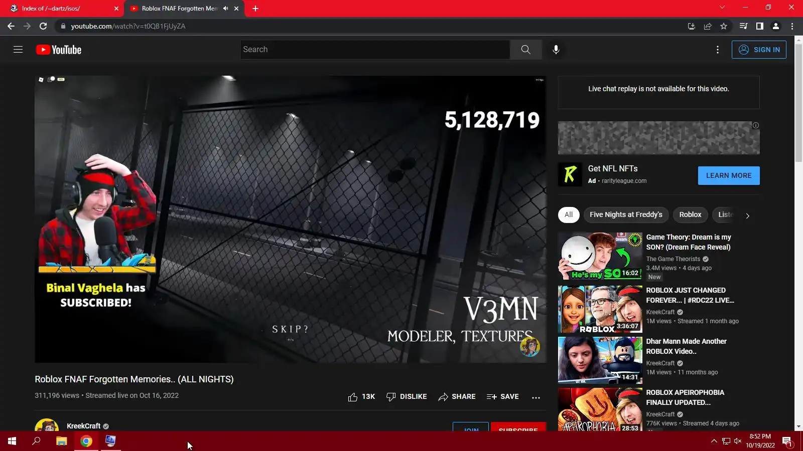Click the JOIN membership button
803x451 pixels.
[471, 427]
